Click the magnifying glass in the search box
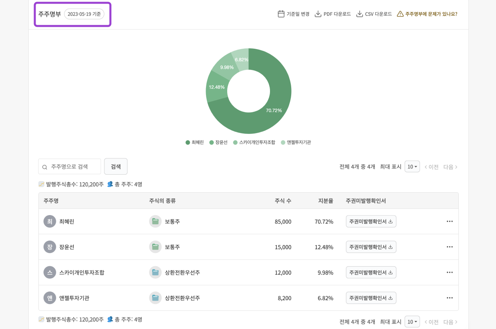 [x=45, y=167]
